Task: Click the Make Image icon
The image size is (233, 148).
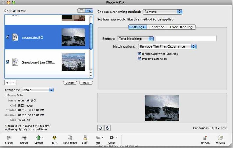Action: tap(70, 138)
